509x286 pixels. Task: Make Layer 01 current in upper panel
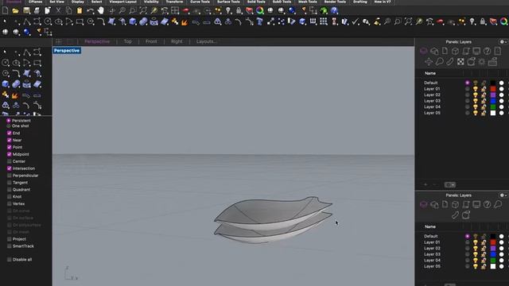coord(468,89)
